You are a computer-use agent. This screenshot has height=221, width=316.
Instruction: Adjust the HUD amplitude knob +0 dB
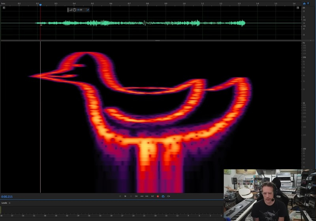(x=75, y=9)
